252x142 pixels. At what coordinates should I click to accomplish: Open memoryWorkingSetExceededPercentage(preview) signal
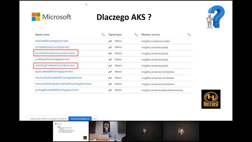(63, 84)
